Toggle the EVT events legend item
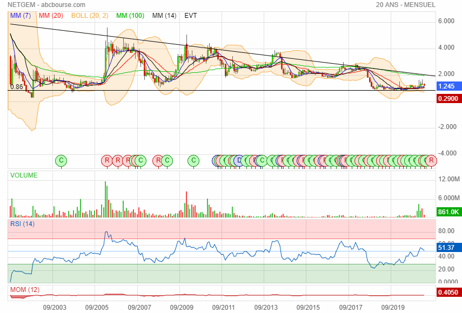462x313 pixels. click(x=191, y=16)
